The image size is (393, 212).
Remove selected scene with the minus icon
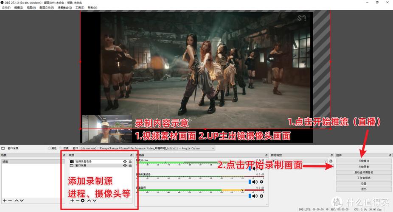10,201
